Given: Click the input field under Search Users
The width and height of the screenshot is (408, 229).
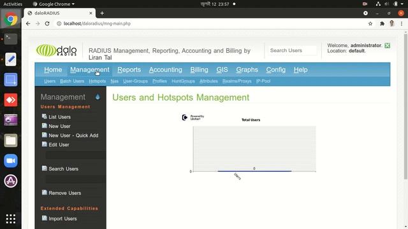Looking at the screenshot, I should click(x=76, y=179).
